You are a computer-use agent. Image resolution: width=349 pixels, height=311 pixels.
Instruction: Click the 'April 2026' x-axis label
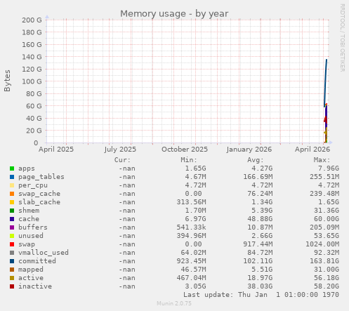pos(312,150)
